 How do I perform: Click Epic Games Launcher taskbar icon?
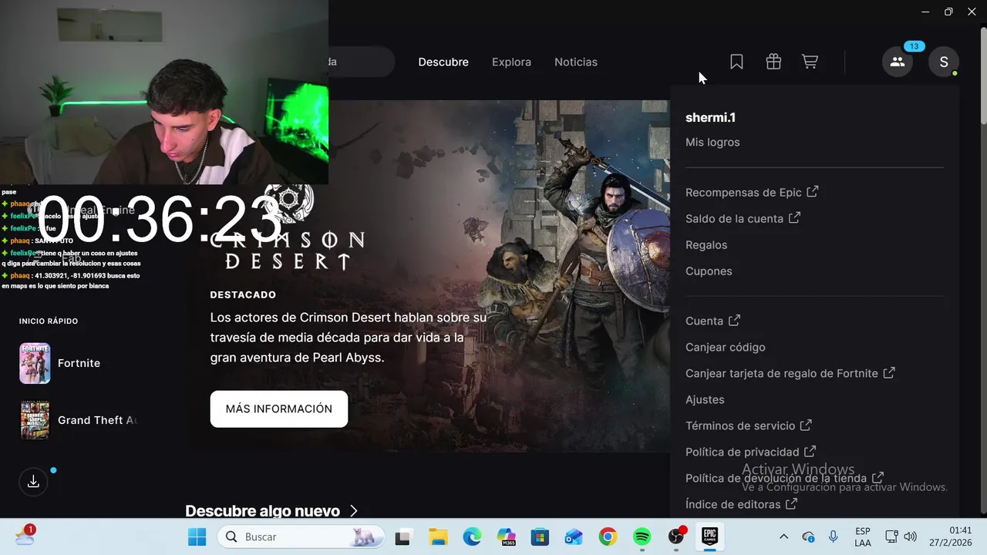tap(709, 536)
